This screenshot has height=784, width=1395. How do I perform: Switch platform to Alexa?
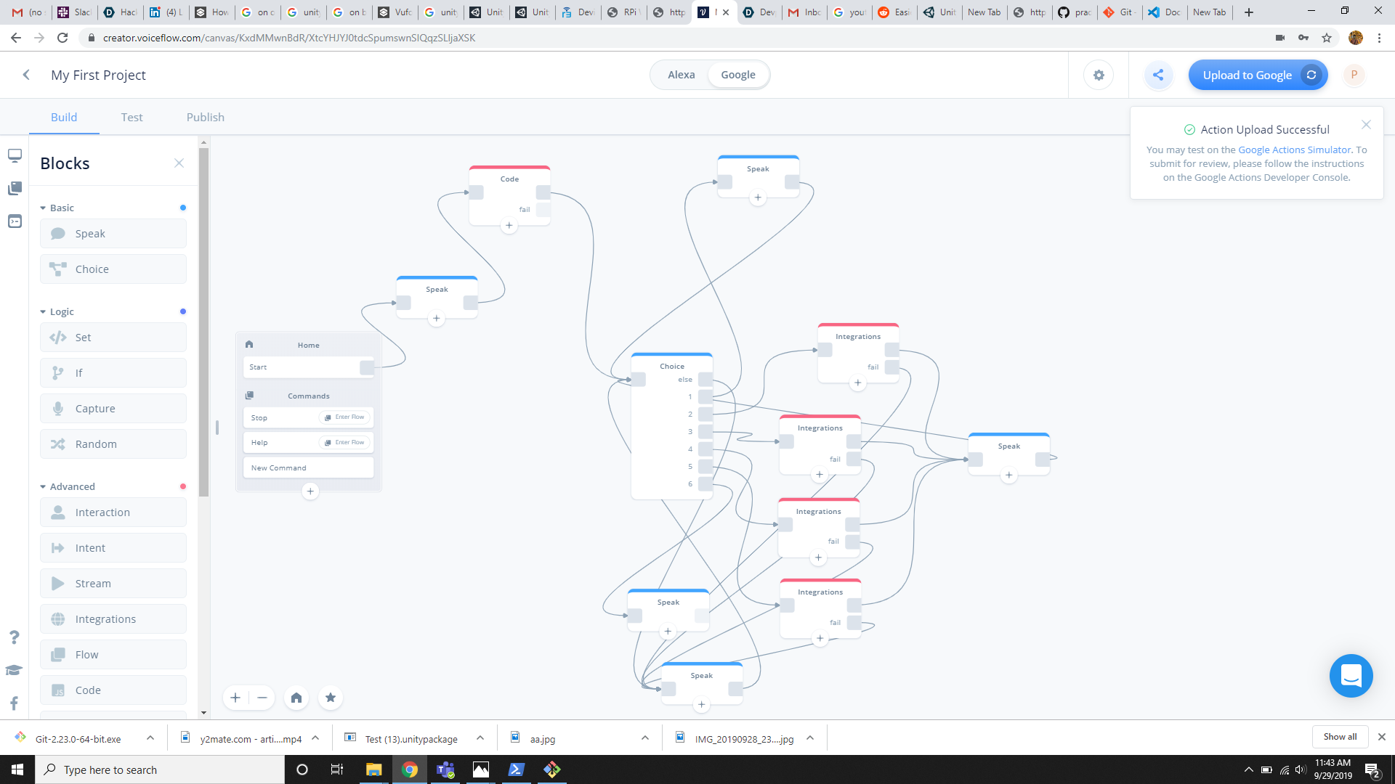pos(681,75)
